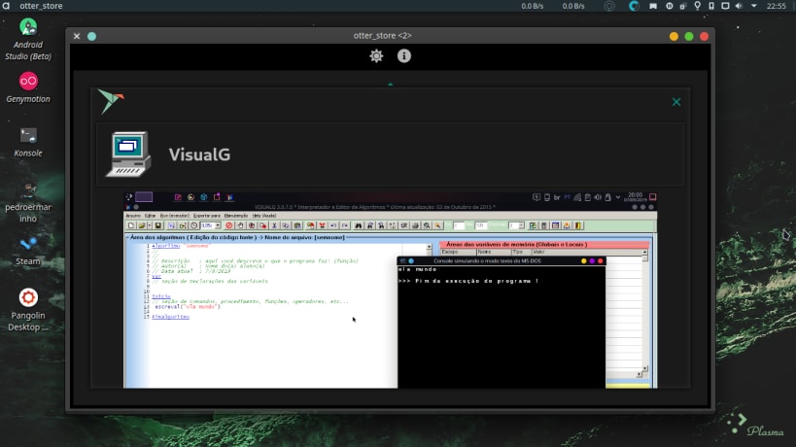The width and height of the screenshot is (796, 447).
Task: Click the small teal up-arrow above the panel
Action: [x=391, y=85]
